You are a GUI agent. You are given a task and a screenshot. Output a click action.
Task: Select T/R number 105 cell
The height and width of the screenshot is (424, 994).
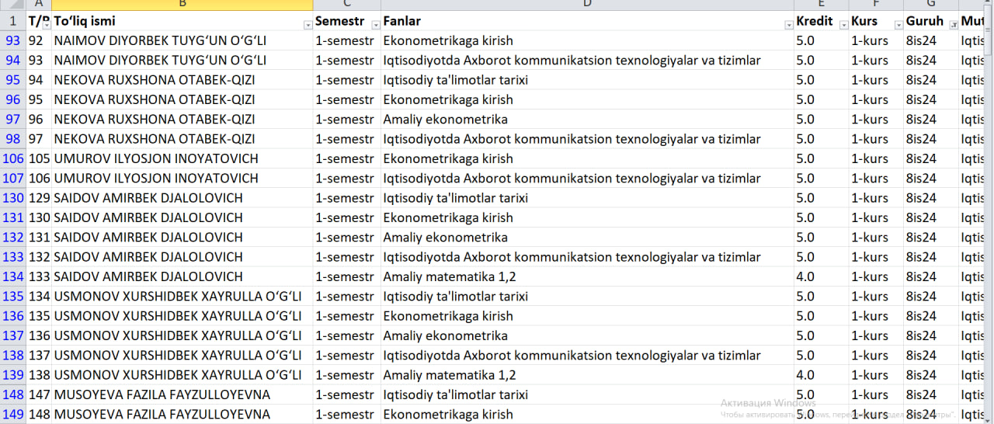pos(39,158)
